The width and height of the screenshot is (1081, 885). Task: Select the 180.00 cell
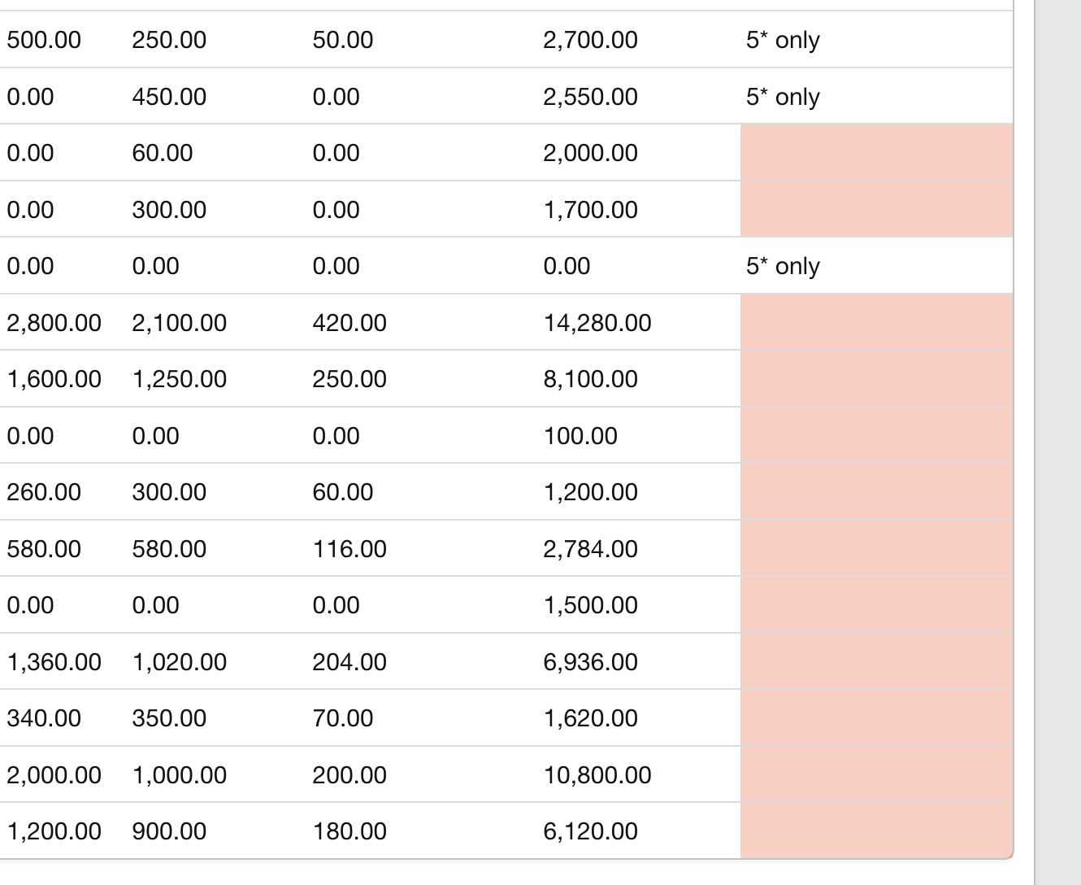[349, 831]
